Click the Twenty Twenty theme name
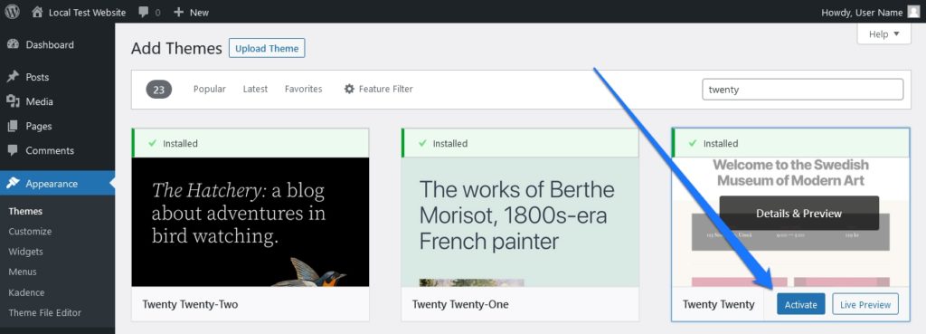 (719, 304)
